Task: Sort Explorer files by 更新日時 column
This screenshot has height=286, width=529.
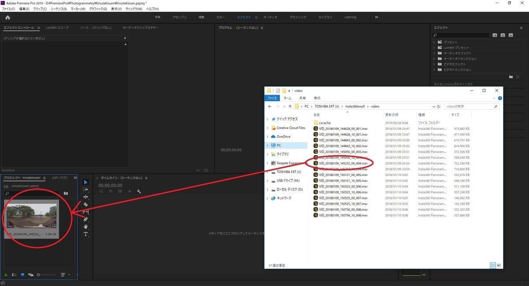Action: coord(391,114)
